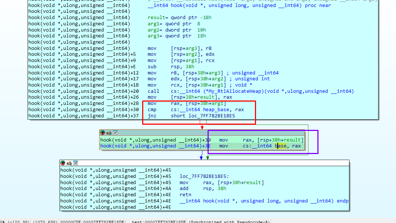
Task: Click the edit/comment pencil icon in the middle graph node
Action: coord(109,133)
